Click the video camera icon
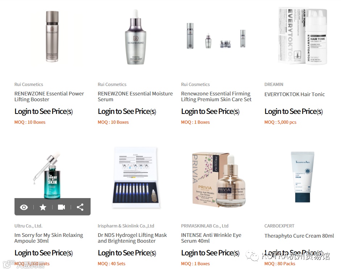 point(62,207)
